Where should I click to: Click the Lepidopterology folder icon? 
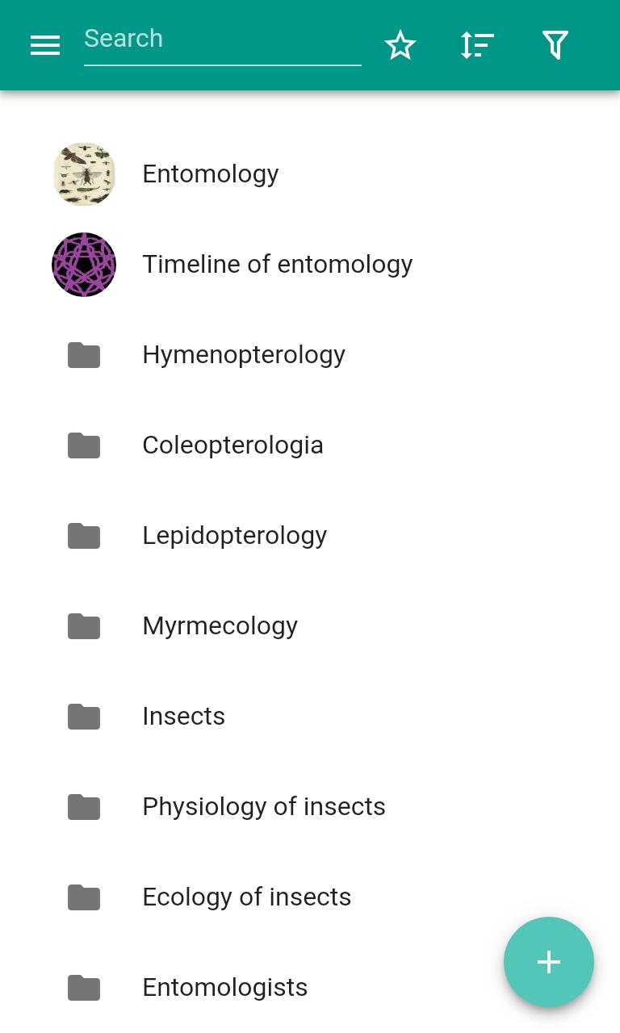[84, 536]
